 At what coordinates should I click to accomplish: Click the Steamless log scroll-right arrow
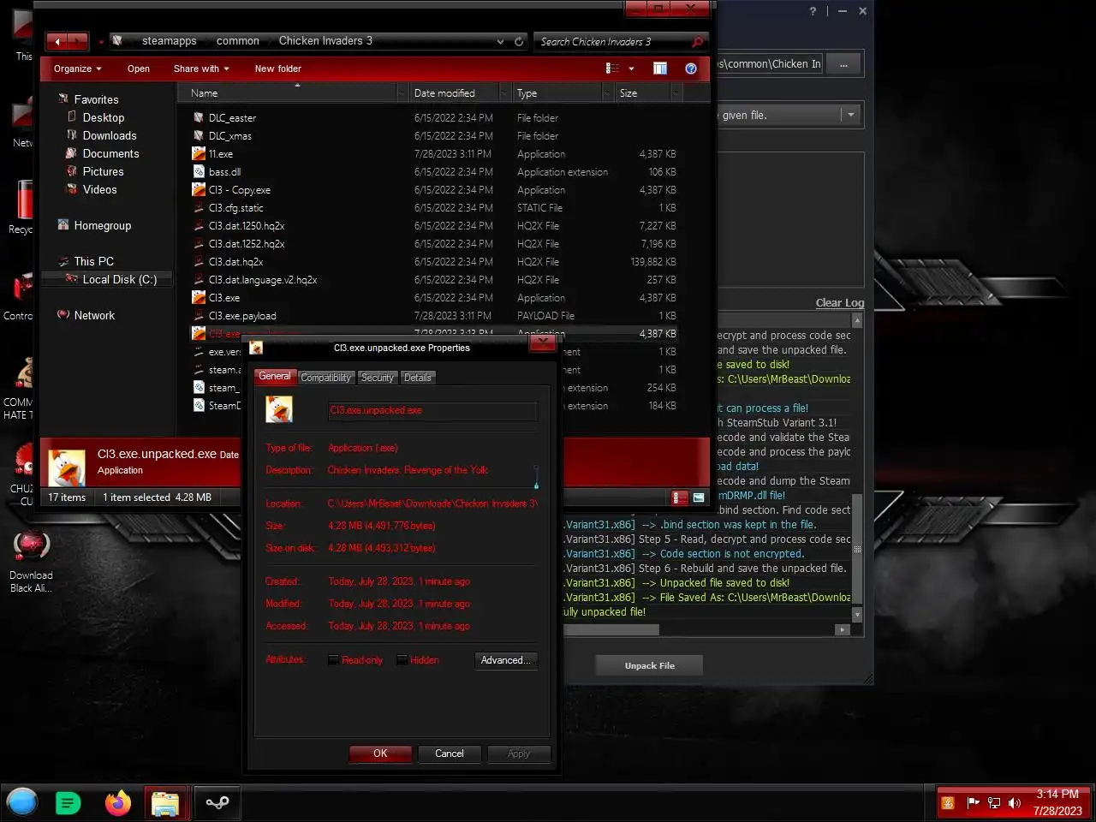843,630
